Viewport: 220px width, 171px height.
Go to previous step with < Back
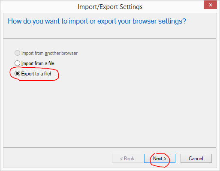(127, 158)
